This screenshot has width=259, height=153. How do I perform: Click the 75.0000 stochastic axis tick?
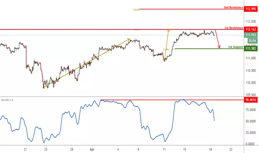click(x=251, y=110)
